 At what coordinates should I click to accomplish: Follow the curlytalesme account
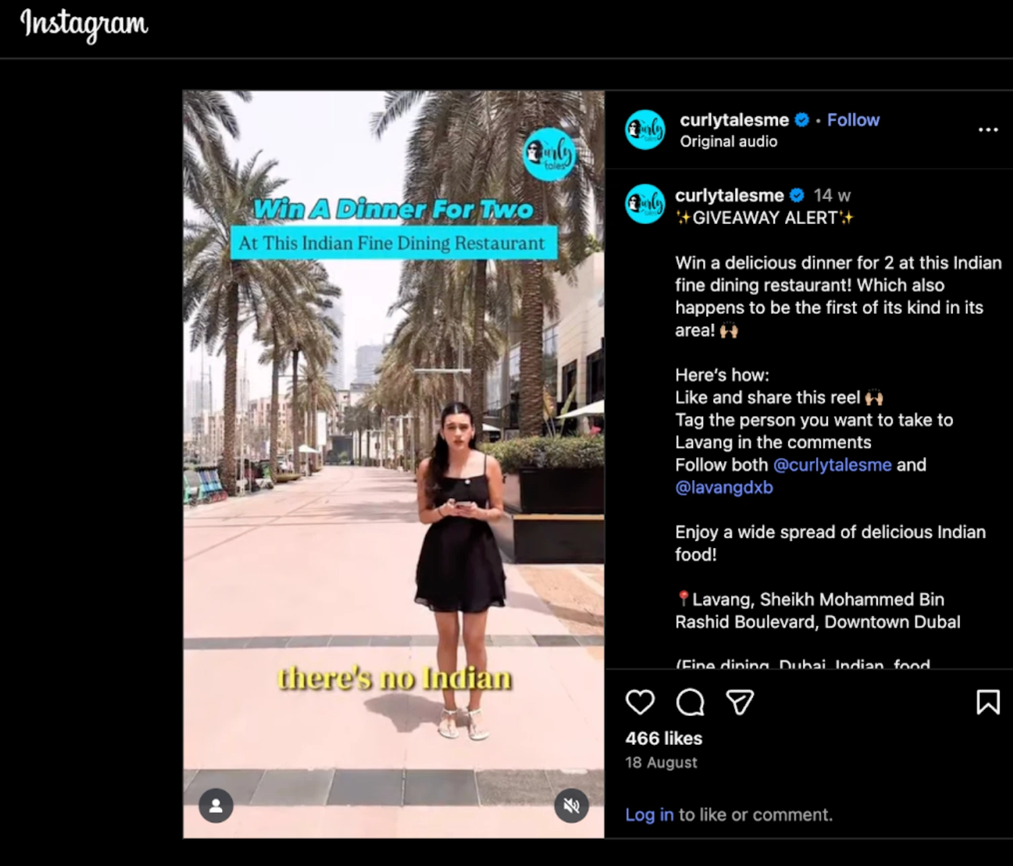click(x=853, y=120)
